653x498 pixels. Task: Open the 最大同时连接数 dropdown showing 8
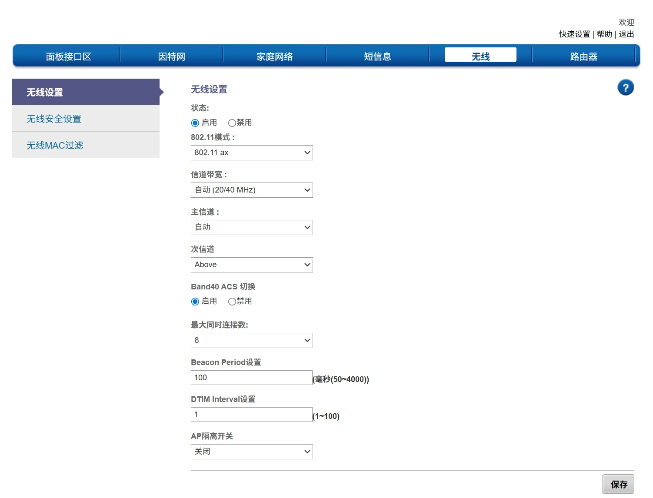[x=252, y=340]
